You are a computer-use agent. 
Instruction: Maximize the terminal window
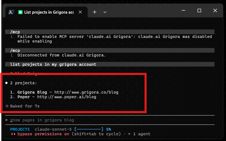pos(199,10)
